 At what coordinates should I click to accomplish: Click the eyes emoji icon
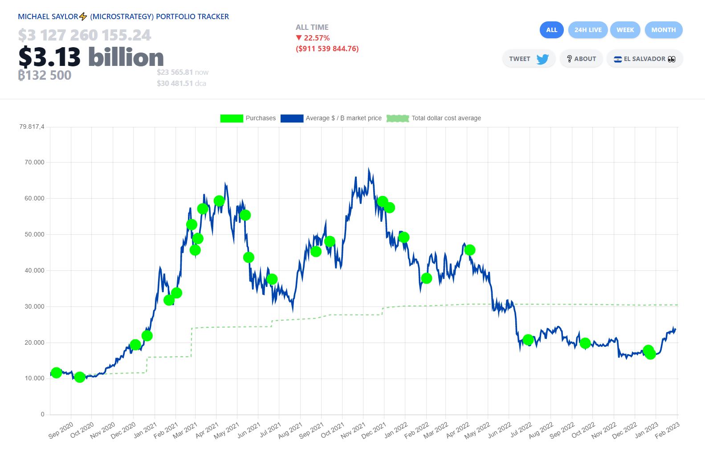coord(672,59)
